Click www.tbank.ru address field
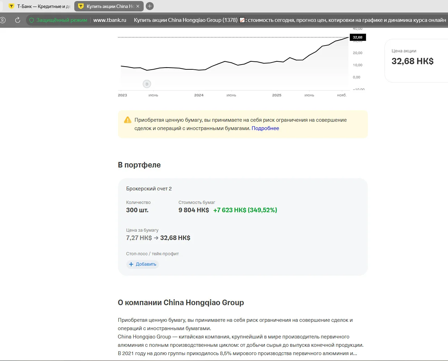 pyautogui.click(x=110, y=20)
